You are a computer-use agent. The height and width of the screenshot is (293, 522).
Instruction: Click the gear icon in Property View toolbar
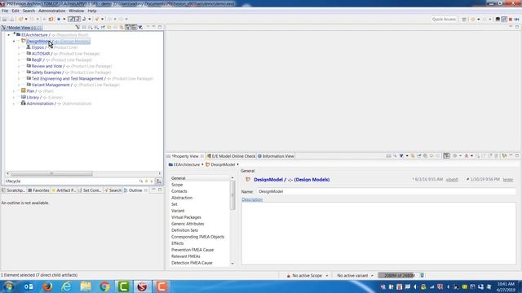[455, 155]
